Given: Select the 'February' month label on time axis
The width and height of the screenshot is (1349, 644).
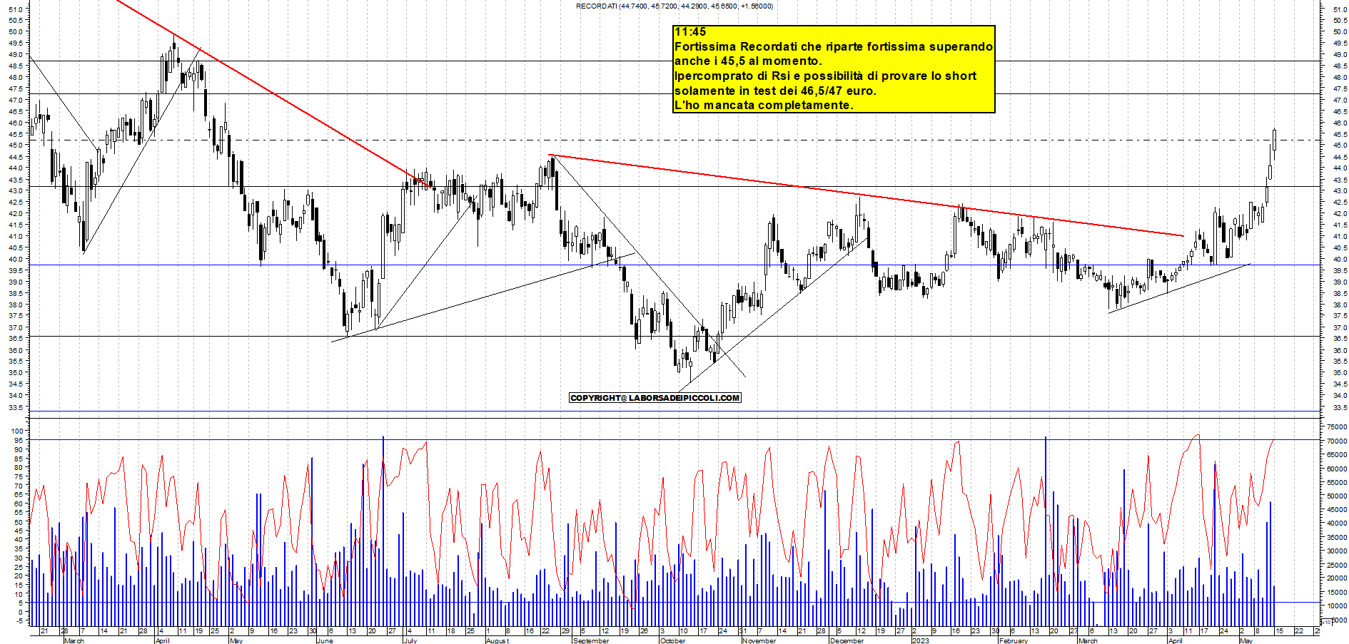Looking at the screenshot, I should [1014, 640].
